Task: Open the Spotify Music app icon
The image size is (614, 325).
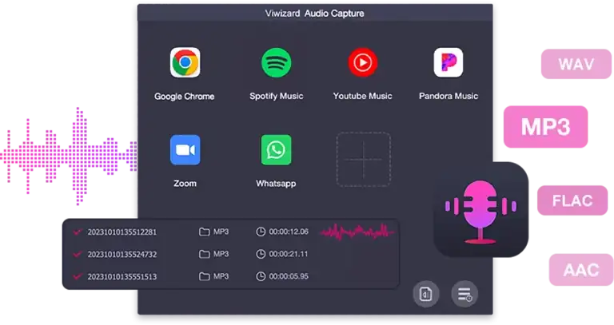Action: pyautogui.click(x=277, y=62)
